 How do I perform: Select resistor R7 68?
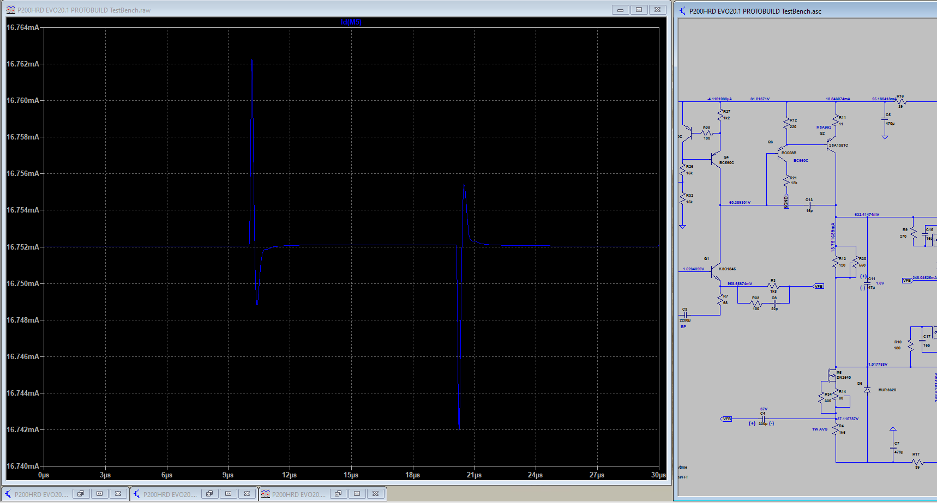720,299
